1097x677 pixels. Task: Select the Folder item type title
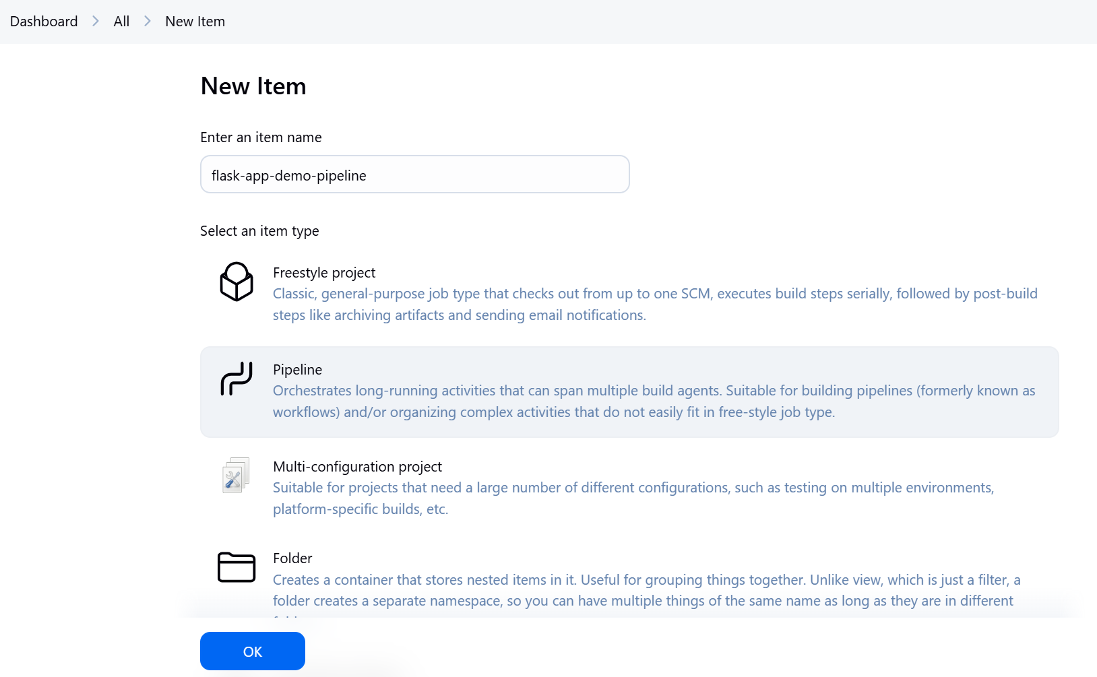pos(293,558)
